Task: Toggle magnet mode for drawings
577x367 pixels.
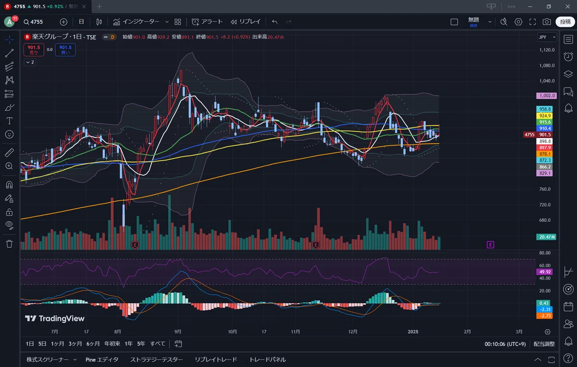Action: point(9,184)
